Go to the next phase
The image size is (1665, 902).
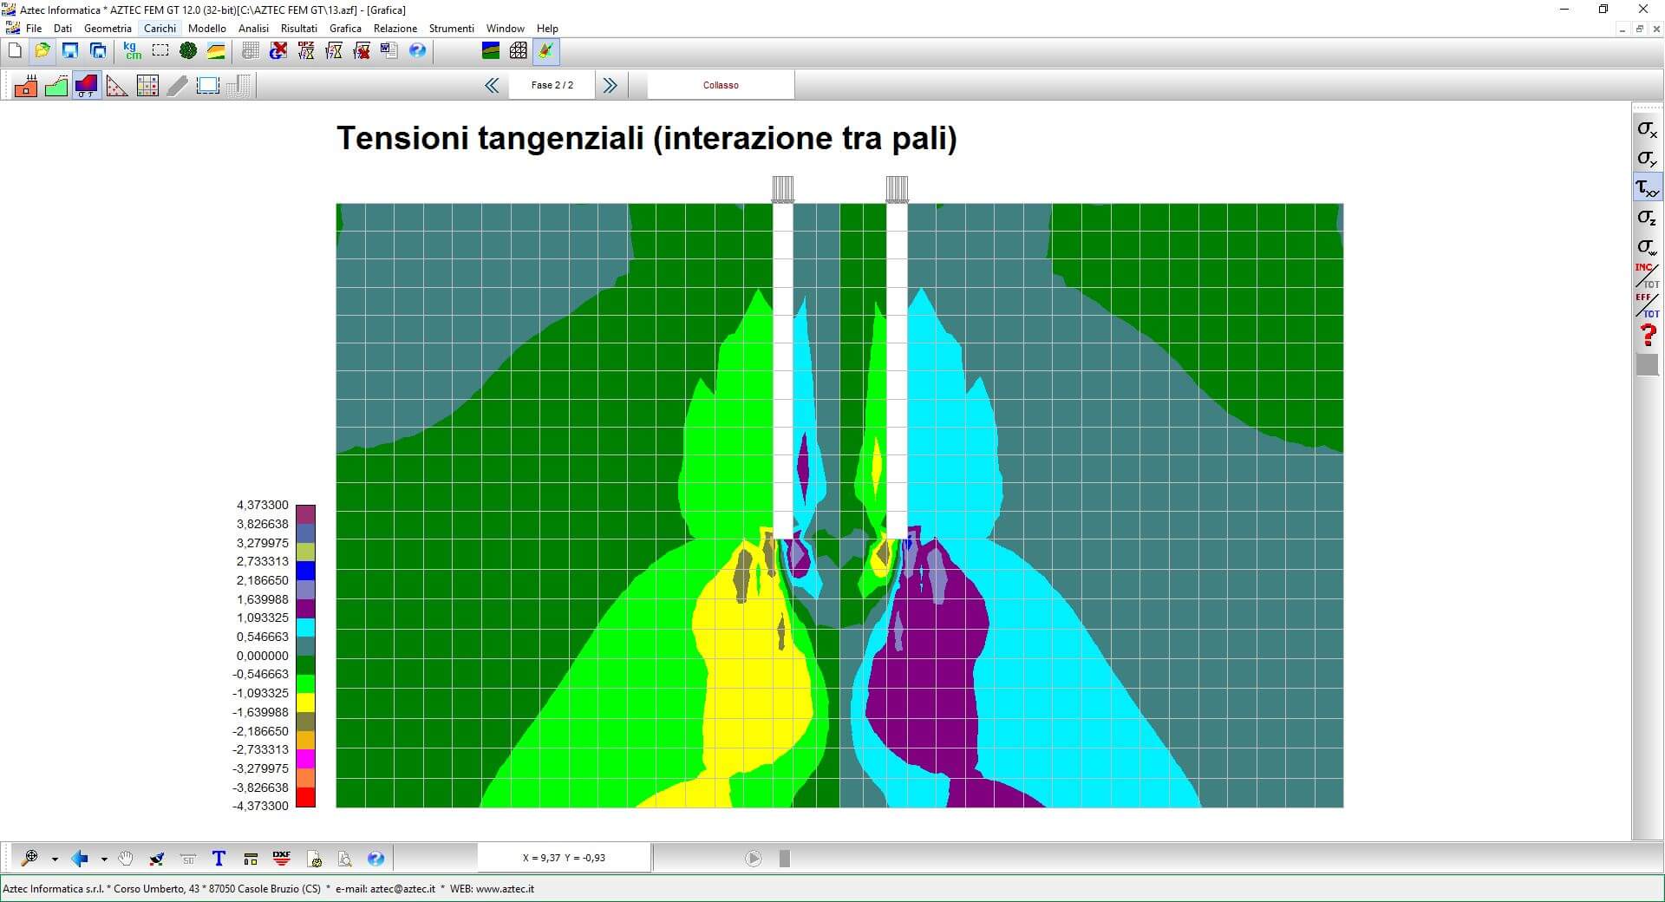[610, 85]
